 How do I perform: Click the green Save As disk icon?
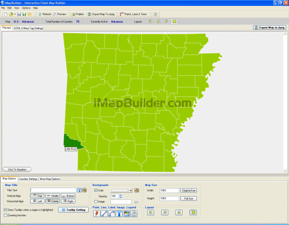click(24, 14)
